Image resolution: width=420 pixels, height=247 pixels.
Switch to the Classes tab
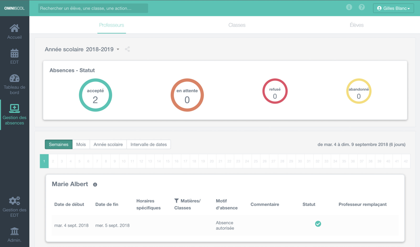click(x=237, y=25)
